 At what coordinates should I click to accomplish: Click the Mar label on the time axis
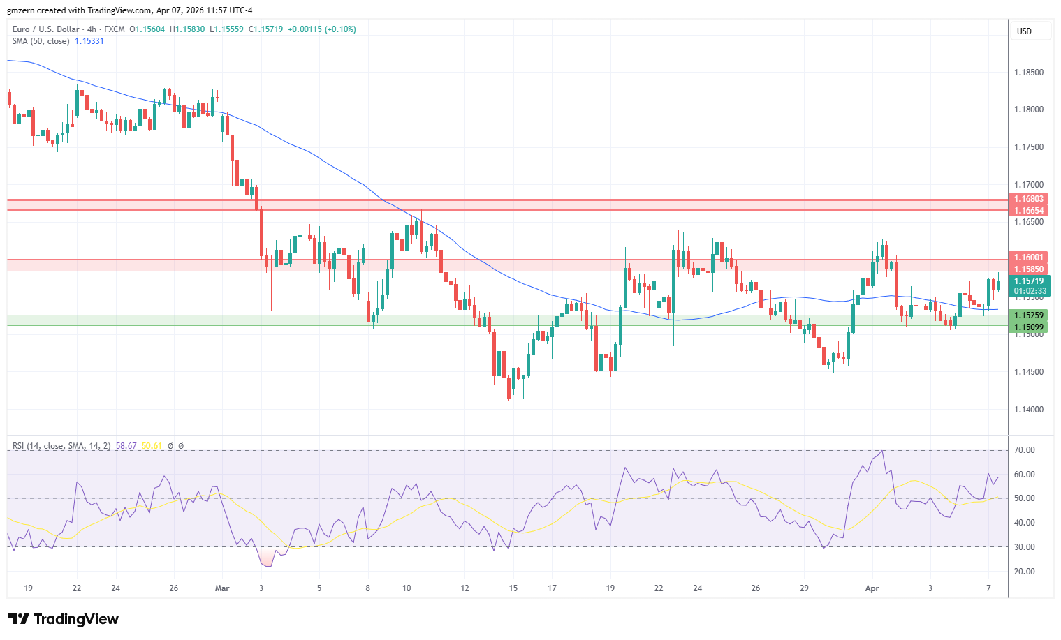click(222, 588)
